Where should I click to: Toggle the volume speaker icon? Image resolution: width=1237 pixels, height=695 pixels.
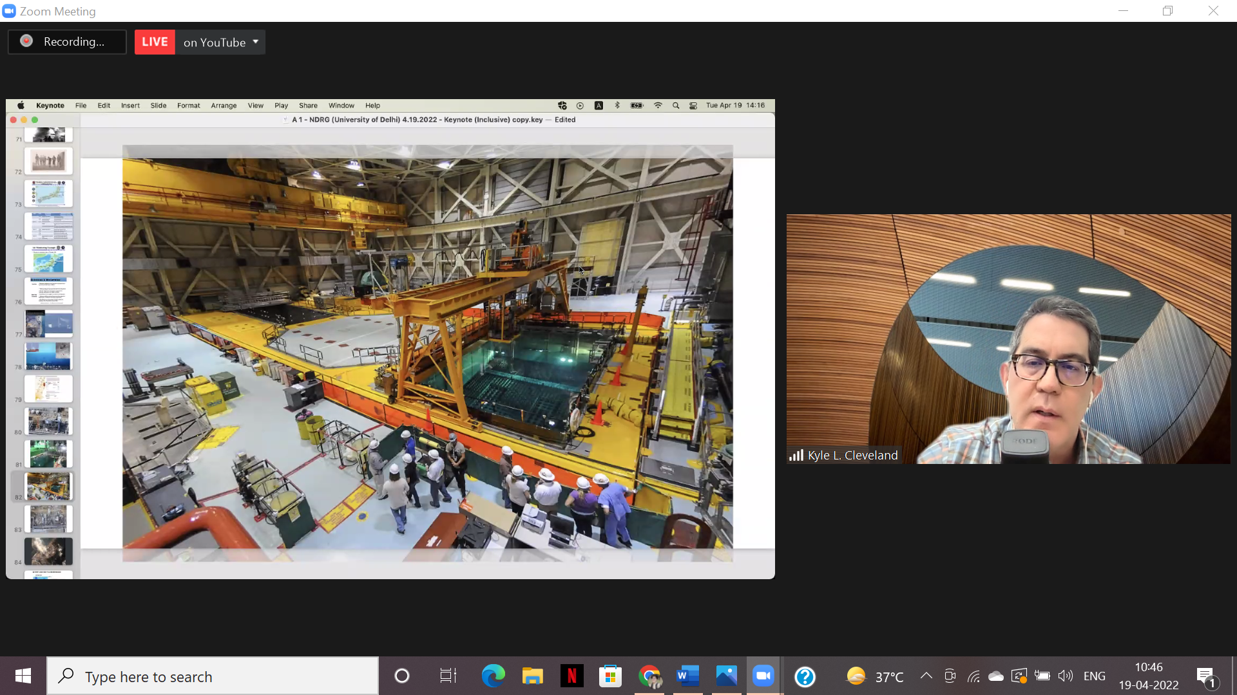click(x=1066, y=676)
